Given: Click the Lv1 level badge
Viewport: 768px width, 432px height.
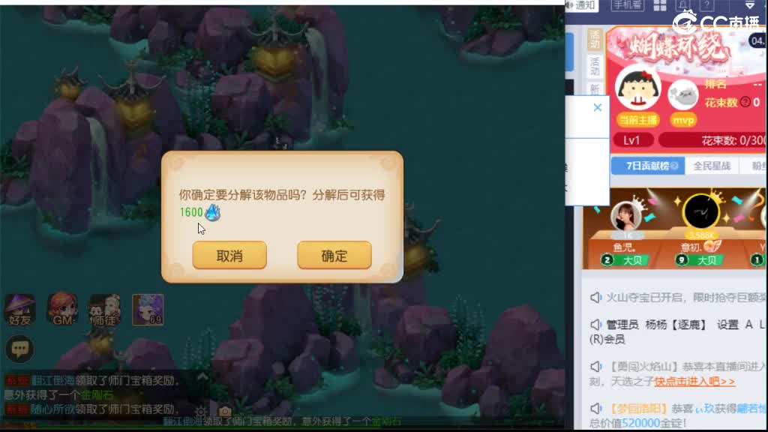Looking at the screenshot, I should [x=631, y=140].
